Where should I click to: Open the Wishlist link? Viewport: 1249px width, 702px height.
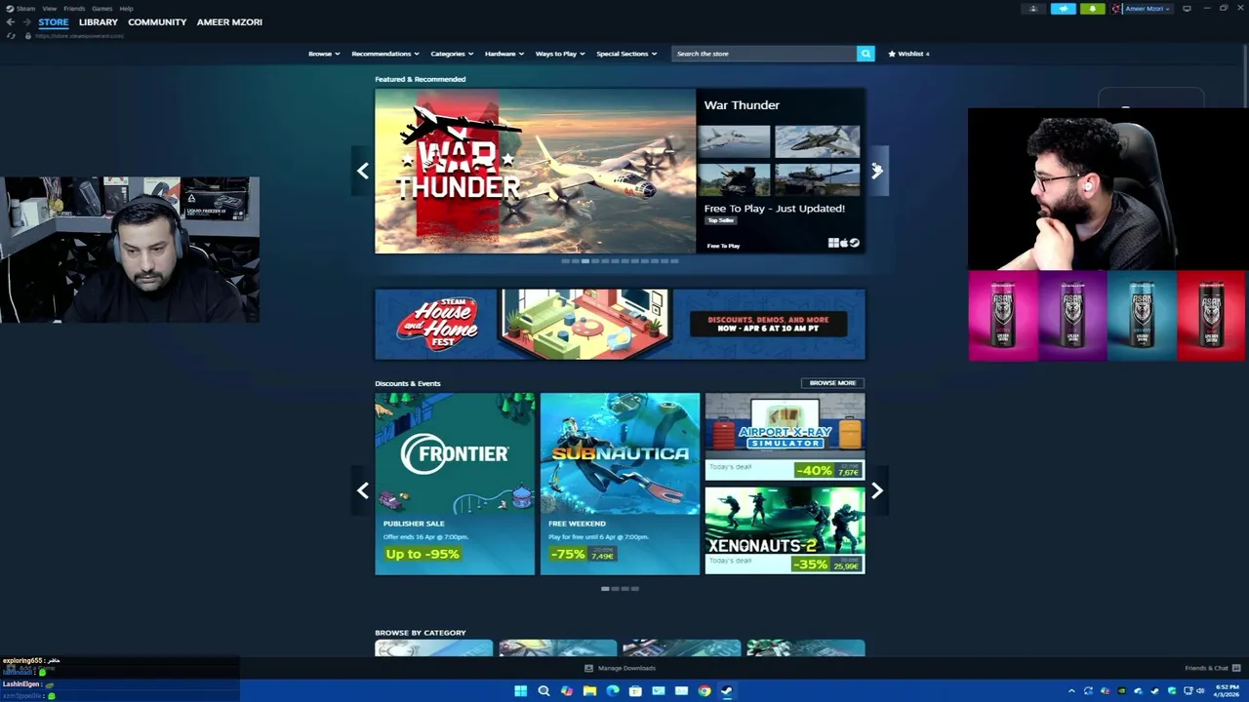pyautogui.click(x=908, y=54)
